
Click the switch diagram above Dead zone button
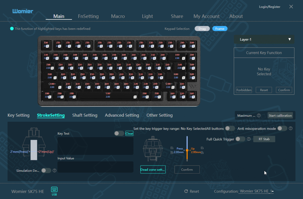click(x=153, y=149)
